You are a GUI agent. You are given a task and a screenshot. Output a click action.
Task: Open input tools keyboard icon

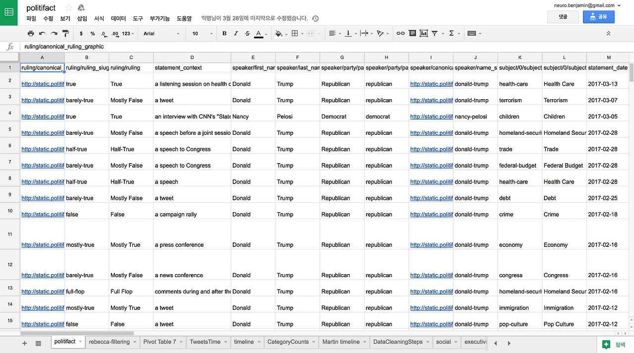click(474, 33)
